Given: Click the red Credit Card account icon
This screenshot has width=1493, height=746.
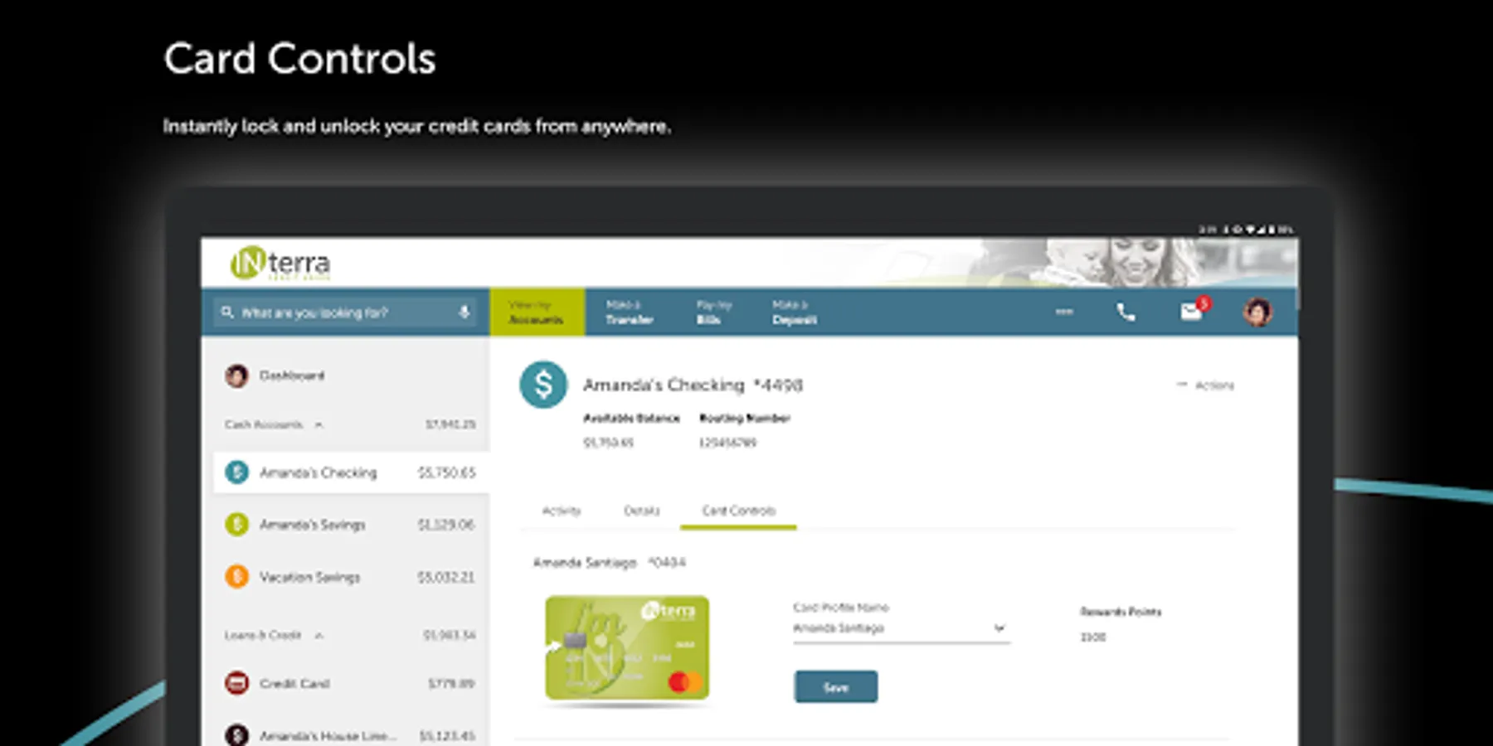Looking at the screenshot, I should tap(236, 683).
